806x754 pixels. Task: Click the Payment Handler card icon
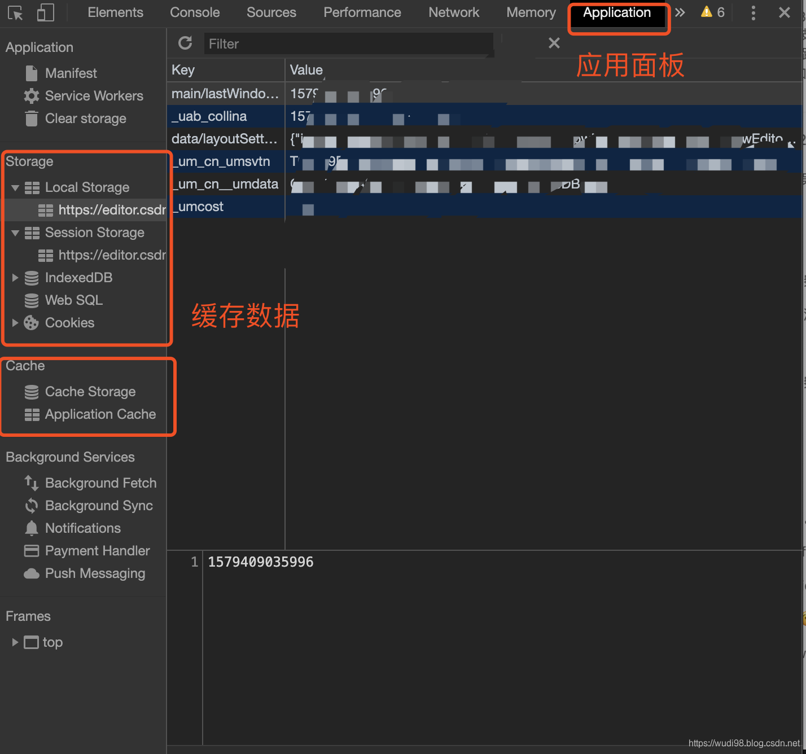point(32,551)
